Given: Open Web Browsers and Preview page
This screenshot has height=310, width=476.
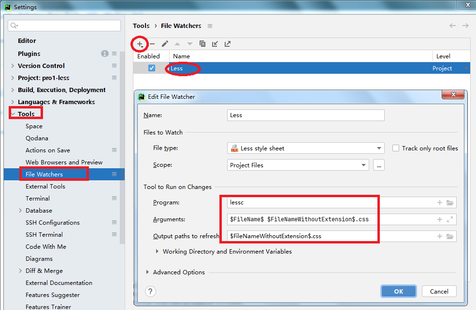Looking at the screenshot, I should pyautogui.click(x=64, y=162).
